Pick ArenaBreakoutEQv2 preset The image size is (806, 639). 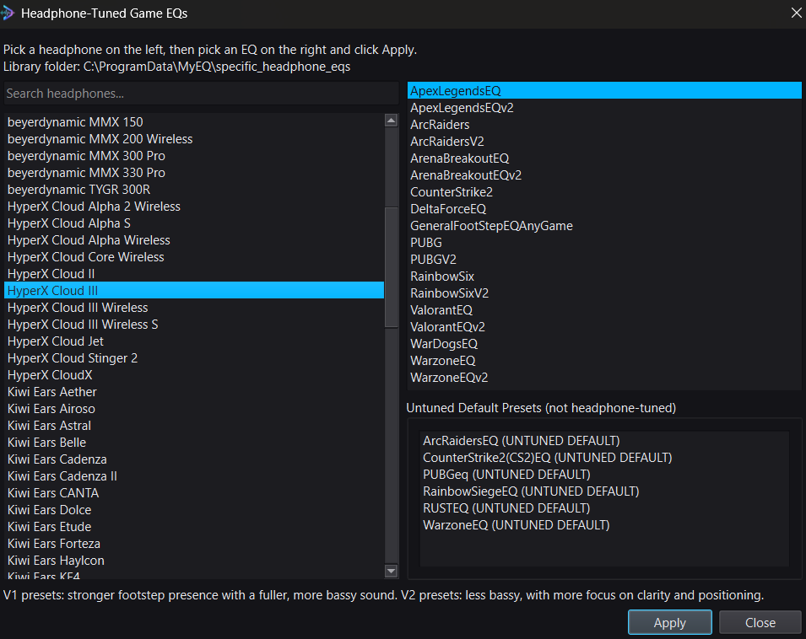604,175
